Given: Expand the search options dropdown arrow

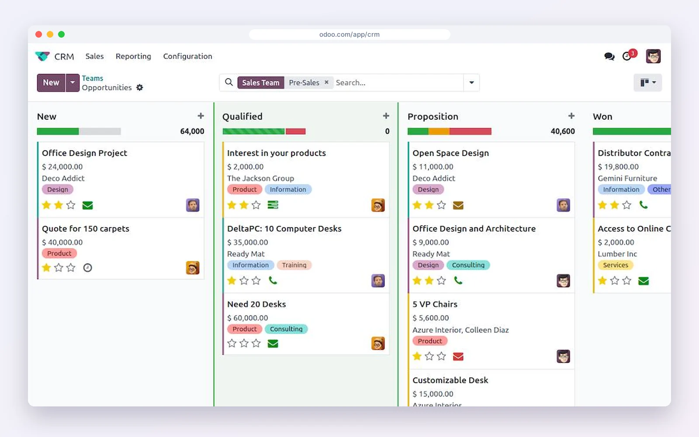Looking at the screenshot, I should pyautogui.click(x=471, y=83).
